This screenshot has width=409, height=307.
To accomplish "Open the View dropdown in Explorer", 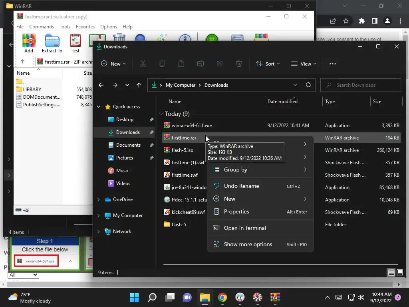I will coord(304,64).
